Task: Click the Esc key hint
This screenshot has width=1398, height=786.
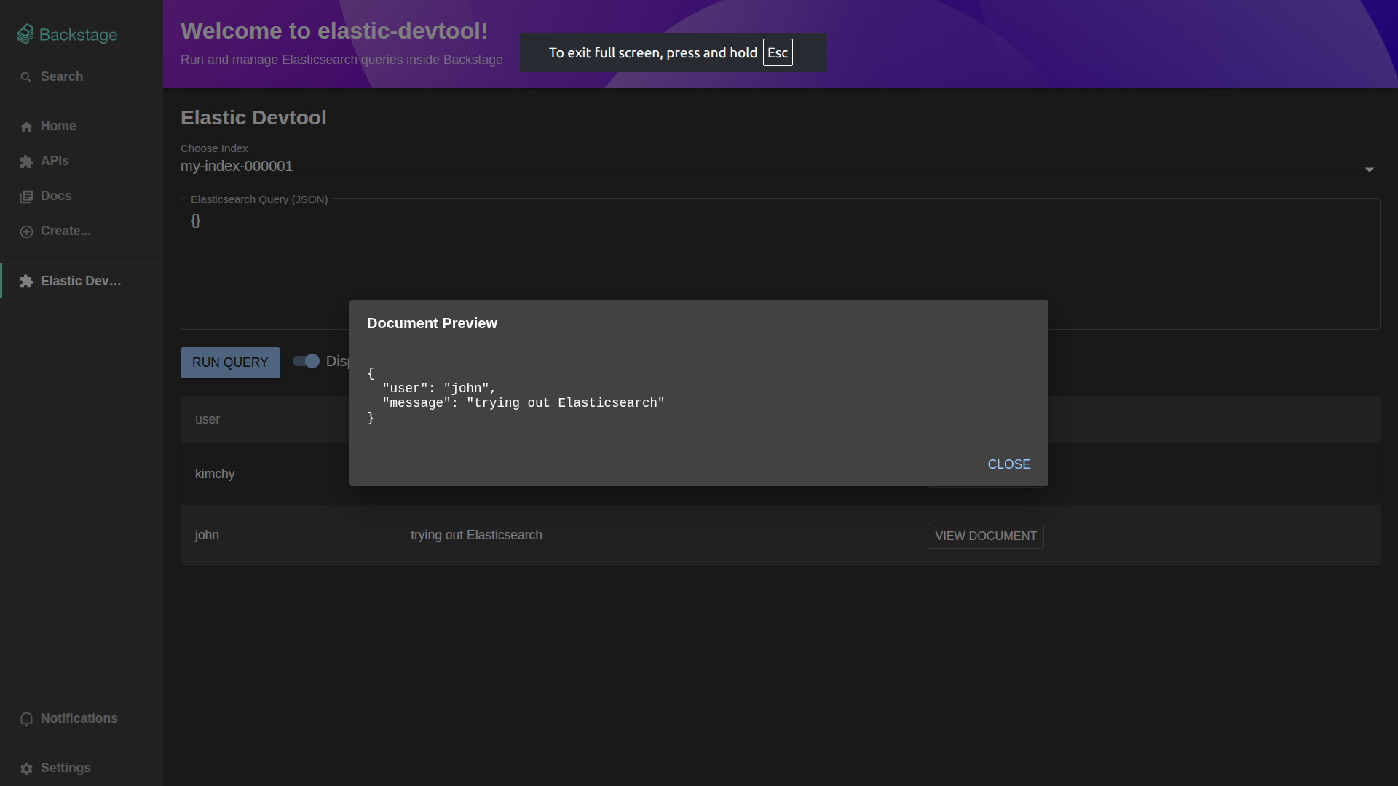Action: [x=778, y=52]
